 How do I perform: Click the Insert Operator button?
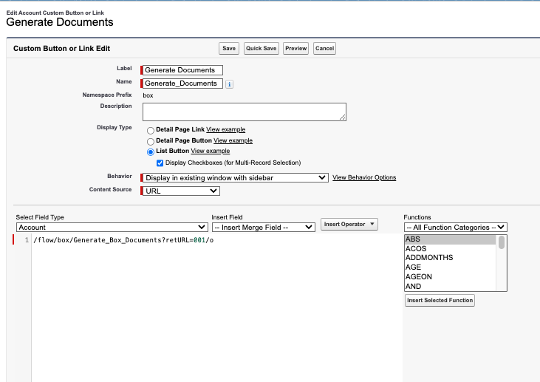[349, 224]
